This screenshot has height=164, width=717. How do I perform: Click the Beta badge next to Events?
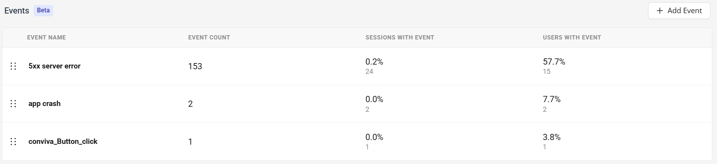coord(43,10)
